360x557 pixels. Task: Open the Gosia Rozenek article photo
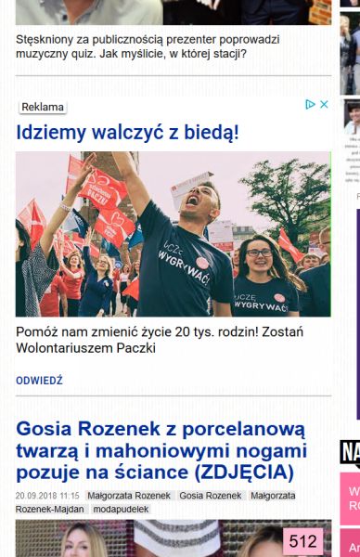coord(174,538)
